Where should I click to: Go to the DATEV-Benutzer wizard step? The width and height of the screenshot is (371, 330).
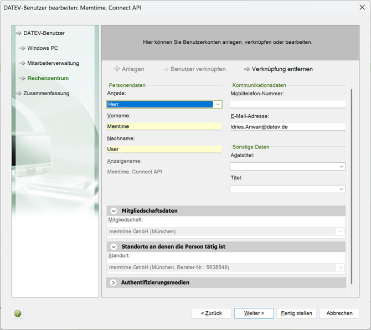coord(44,33)
